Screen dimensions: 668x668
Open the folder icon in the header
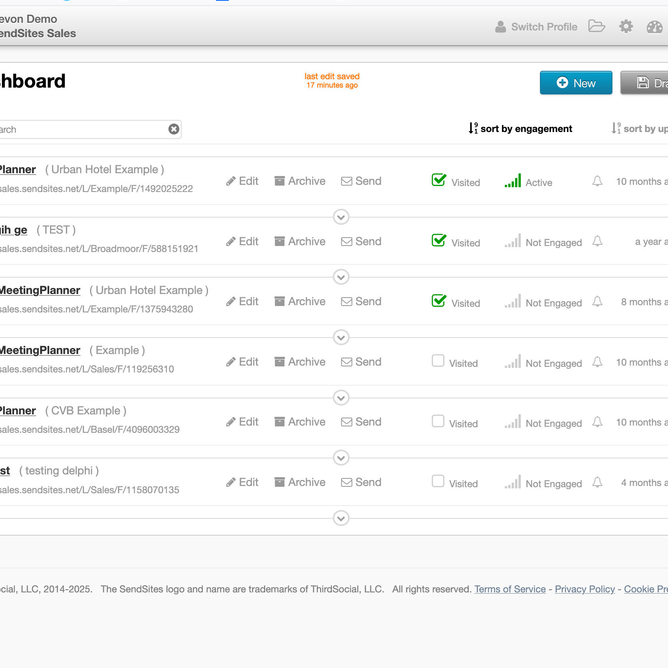point(597,26)
